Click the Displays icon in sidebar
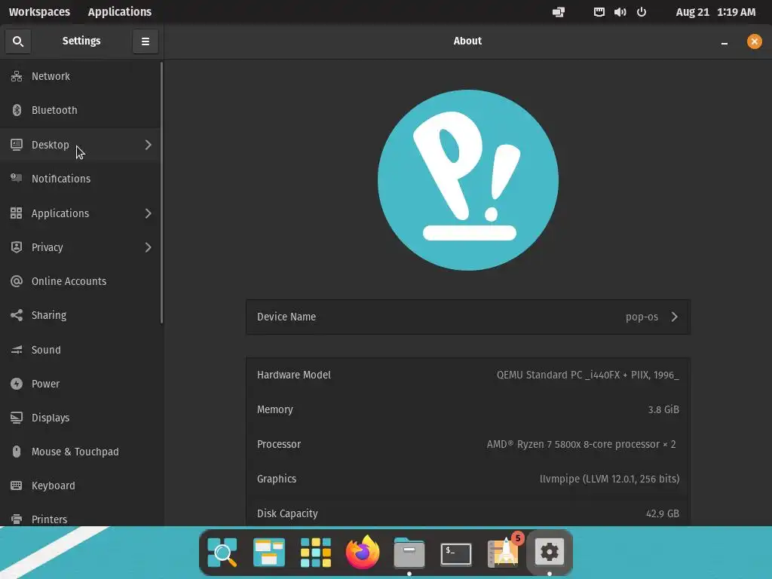 click(17, 418)
